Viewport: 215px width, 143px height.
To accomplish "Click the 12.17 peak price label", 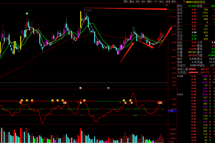I will 89,10.
